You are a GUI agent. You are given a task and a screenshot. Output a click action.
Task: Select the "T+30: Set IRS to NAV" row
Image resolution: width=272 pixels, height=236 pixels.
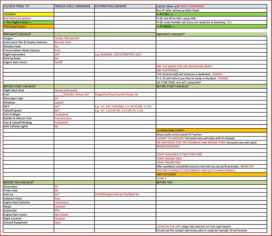[x=211, y=18]
